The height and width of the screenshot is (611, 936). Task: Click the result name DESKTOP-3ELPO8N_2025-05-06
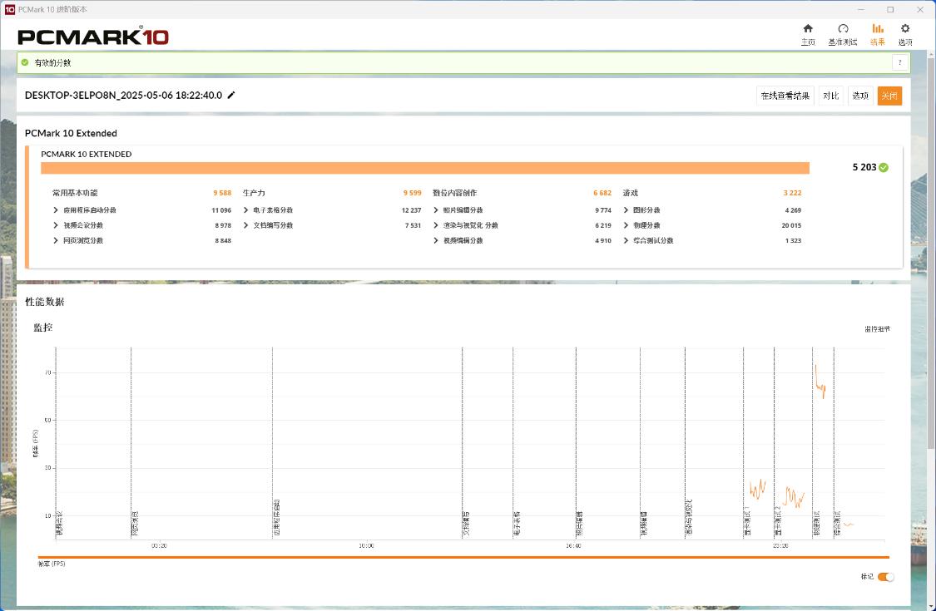(124, 95)
